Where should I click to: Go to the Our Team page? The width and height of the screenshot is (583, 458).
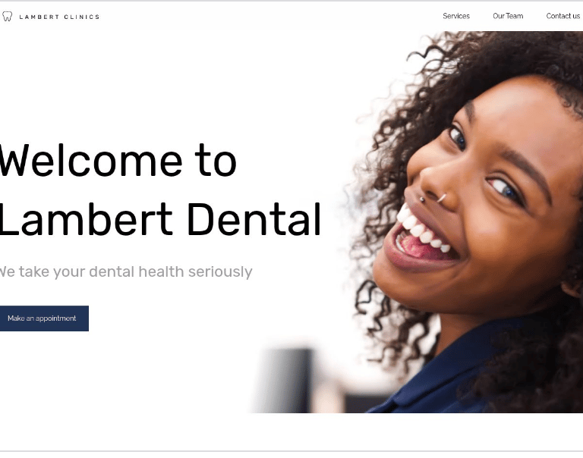point(508,16)
